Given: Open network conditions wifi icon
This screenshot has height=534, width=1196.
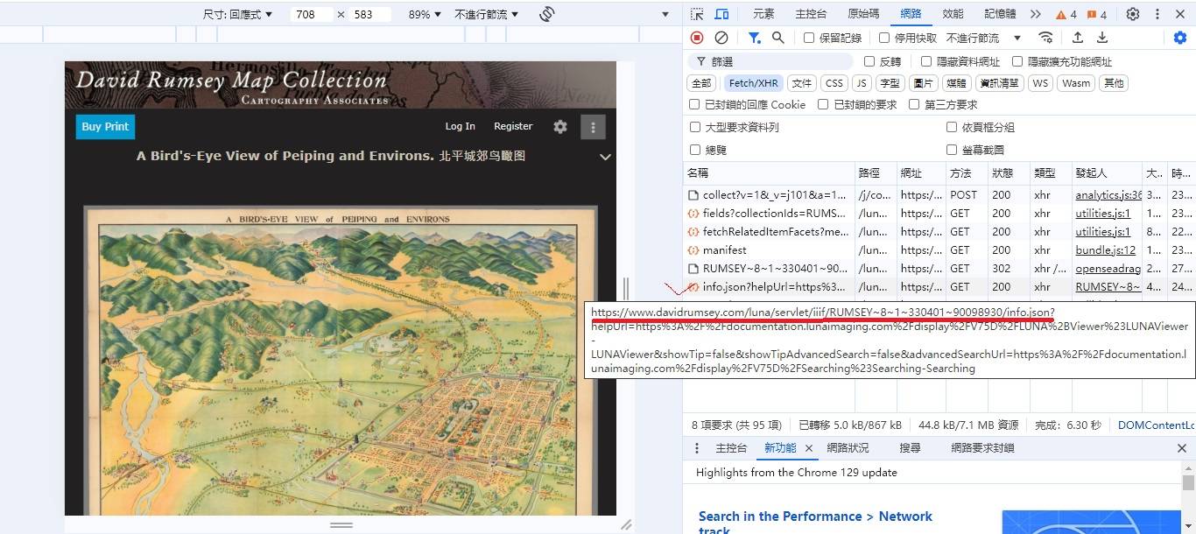Looking at the screenshot, I should 1045,38.
